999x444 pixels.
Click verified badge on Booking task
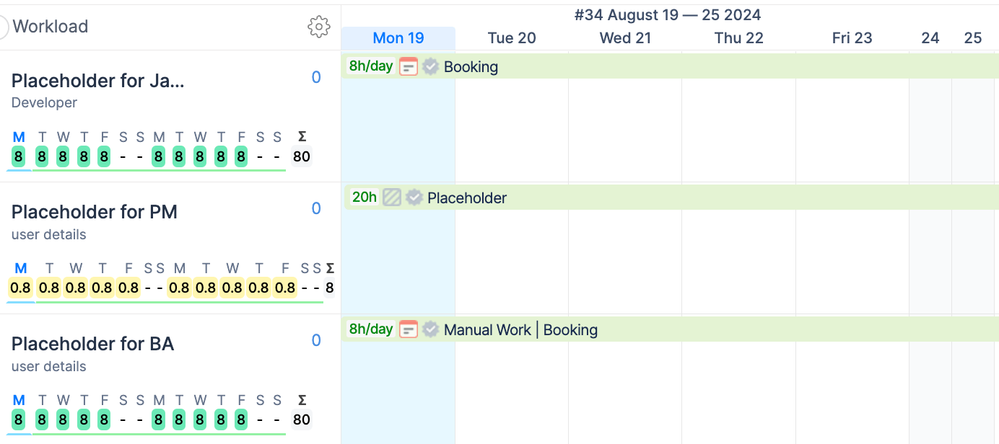[x=431, y=67]
